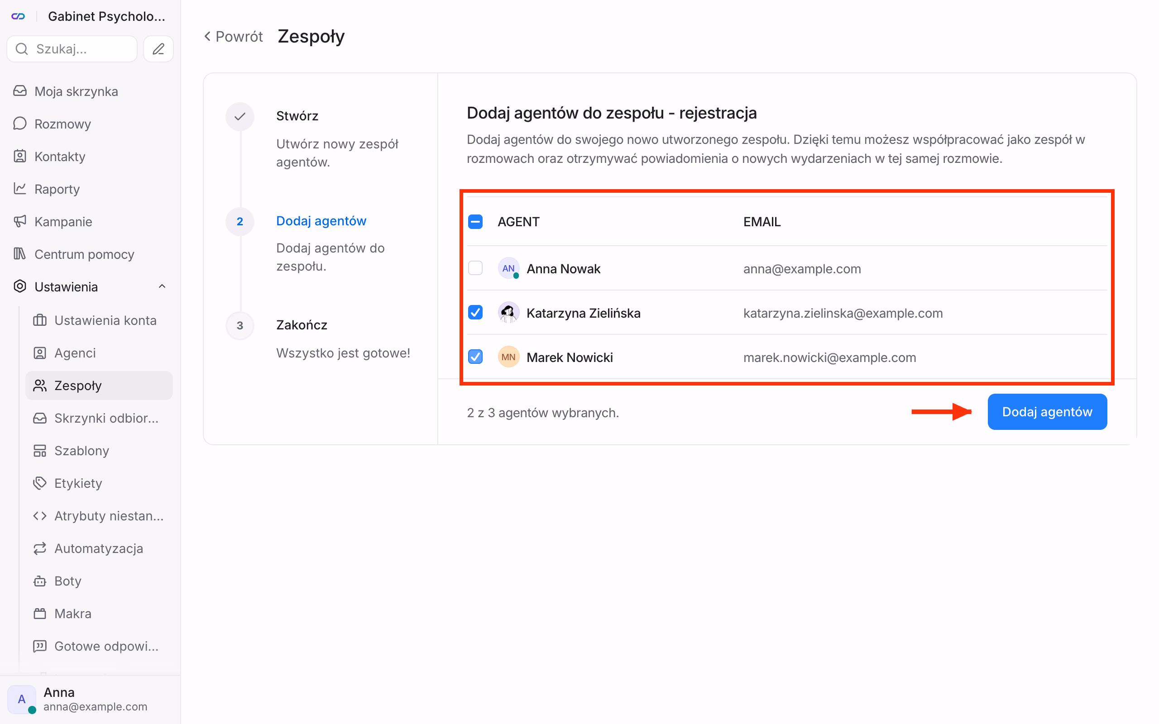Check the Anna Nowak checkbox

tap(475, 268)
